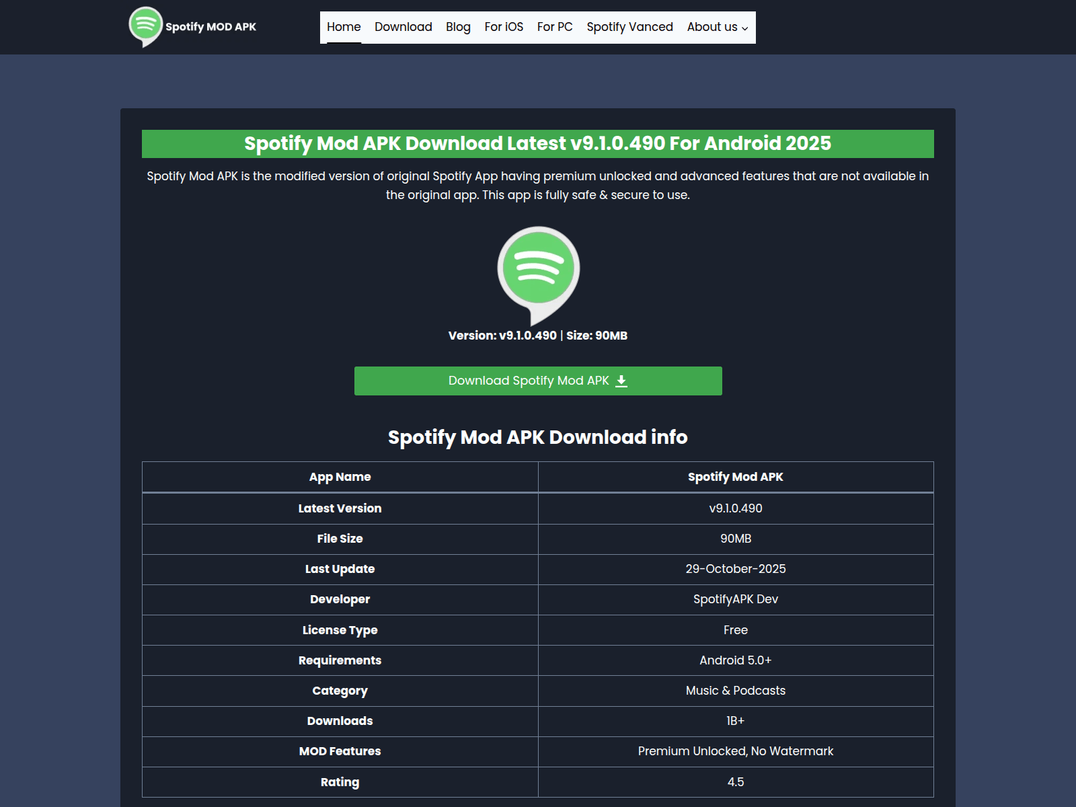Select the File Size row label
The image size is (1076, 807).
pyautogui.click(x=340, y=539)
